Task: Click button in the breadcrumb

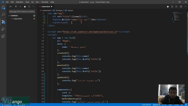Action: coord(70,11)
